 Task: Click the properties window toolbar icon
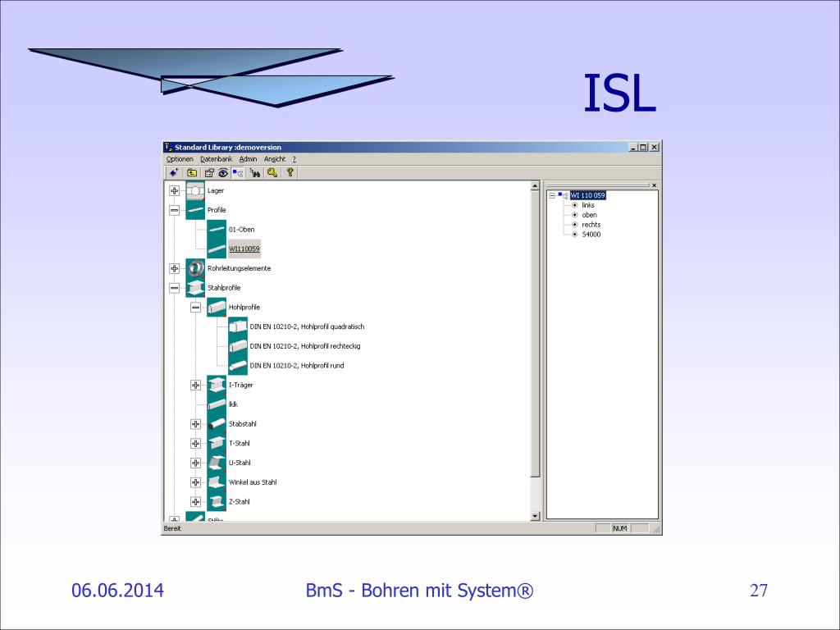point(209,172)
